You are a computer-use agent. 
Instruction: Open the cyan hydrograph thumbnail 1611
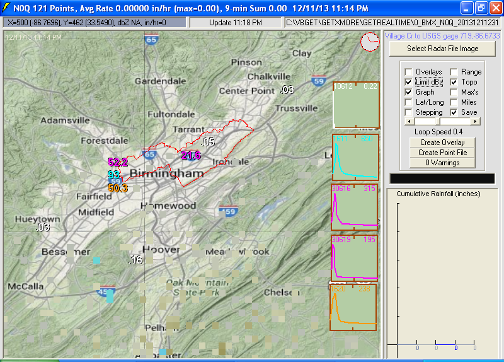click(x=355, y=157)
